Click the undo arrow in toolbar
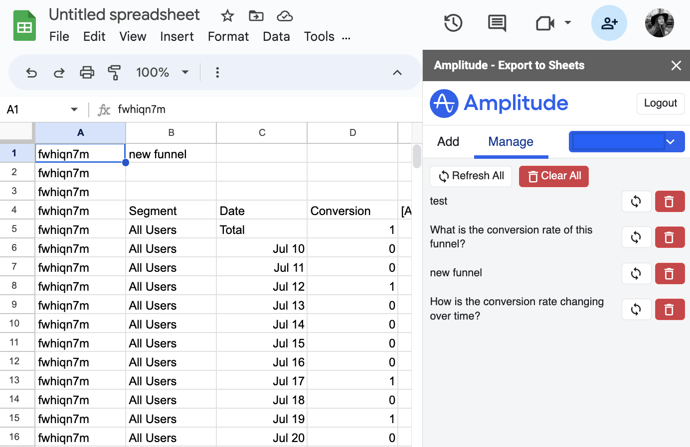 tap(31, 73)
